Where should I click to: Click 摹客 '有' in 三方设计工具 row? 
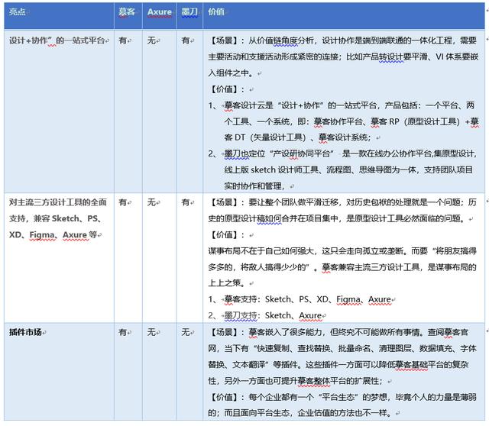tap(123, 202)
